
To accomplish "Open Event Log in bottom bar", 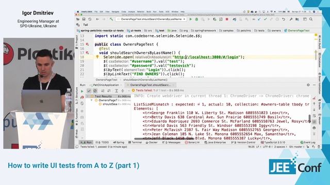I will pos(308,142).
